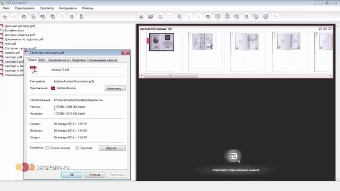Open the Помощь menu
The height and width of the screenshot is (191, 340).
point(88,8)
